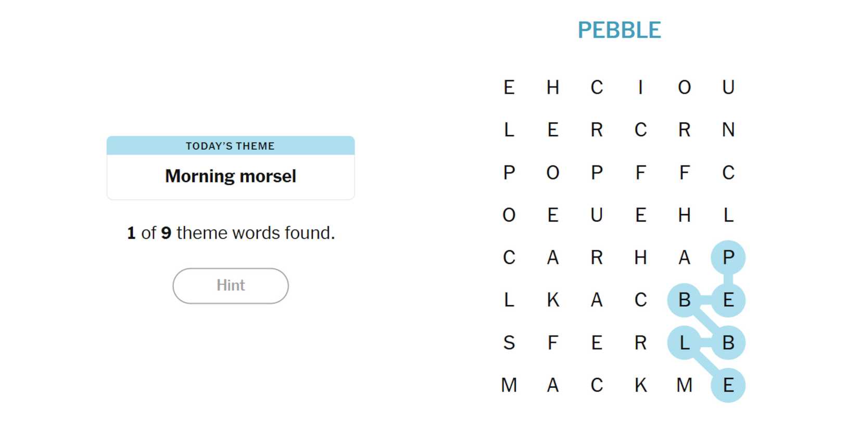Click the F between S and E

(553, 342)
